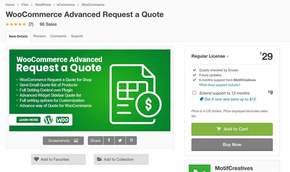290x172 pixels.
Task: Click the five-star rating
Action: pos(16,24)
